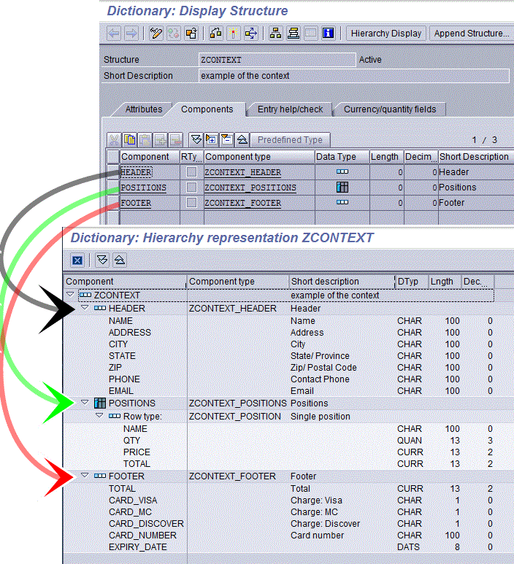Select EXPIRY_DATE in the hierarchy tree
The image size is (514, 564).
[138, 546]
